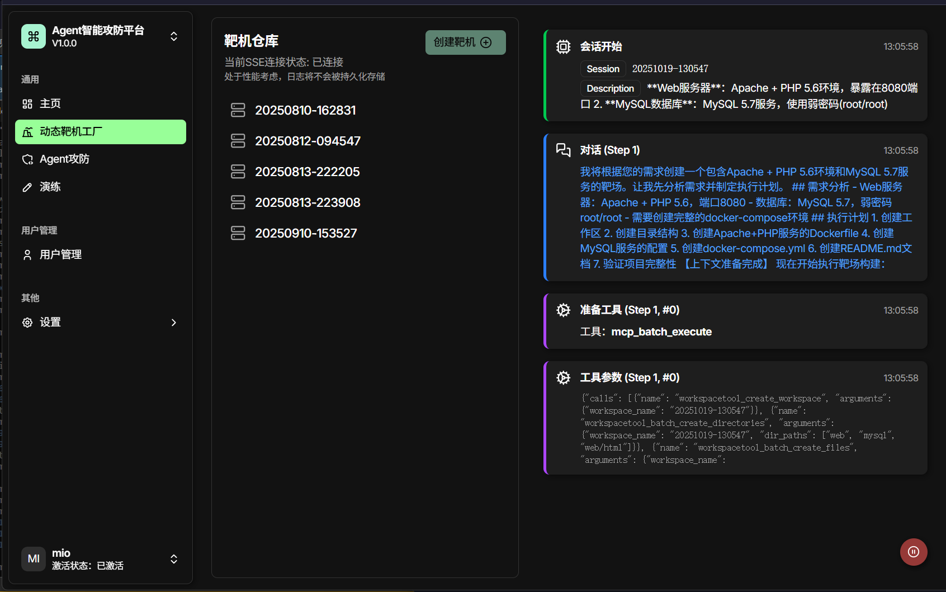Expand the platform version switcher chevrons
Image resolution: width=946 pixels, height=592 pixels.
point(174,36)
